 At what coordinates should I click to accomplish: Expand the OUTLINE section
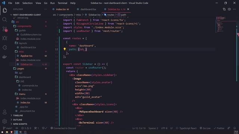click(18, 120)
